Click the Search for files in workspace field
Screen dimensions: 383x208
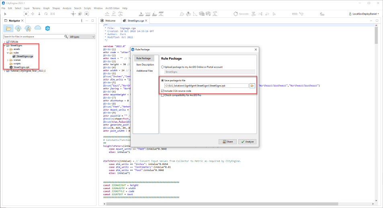[x=33, y=37]
